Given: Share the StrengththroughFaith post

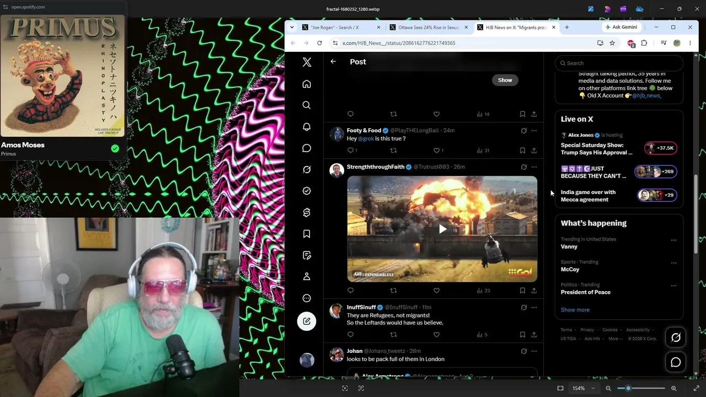Looking at the screenshot, I should (x=534, y=291).
